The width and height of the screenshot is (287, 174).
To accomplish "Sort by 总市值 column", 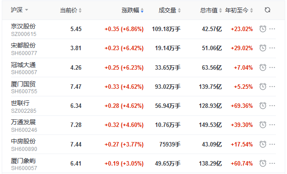I will [x=211, y=10].
